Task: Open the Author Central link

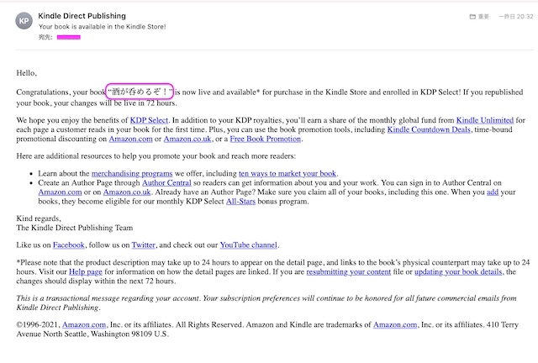Action: coord(166,182)
